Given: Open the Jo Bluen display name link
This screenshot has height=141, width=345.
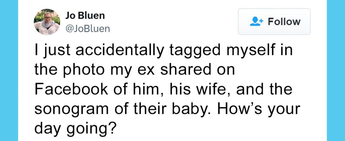Looking at the screenshot, I should pyautogui.click(x=85, y=15).
